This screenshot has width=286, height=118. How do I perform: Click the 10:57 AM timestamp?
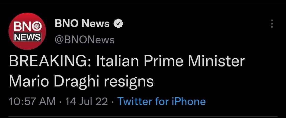pyautogui.click(x=32, y=101)
